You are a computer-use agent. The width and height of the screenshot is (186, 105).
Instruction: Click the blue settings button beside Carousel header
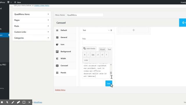click(x=183, y=23)
